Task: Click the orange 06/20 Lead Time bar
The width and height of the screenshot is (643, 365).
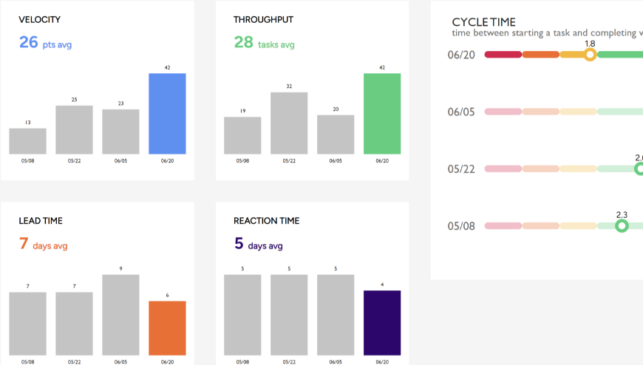Action: tap(167, 328)
